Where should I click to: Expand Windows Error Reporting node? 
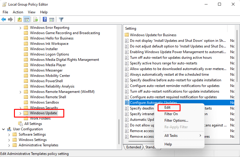pyautogui.click(x=20, y=28)
